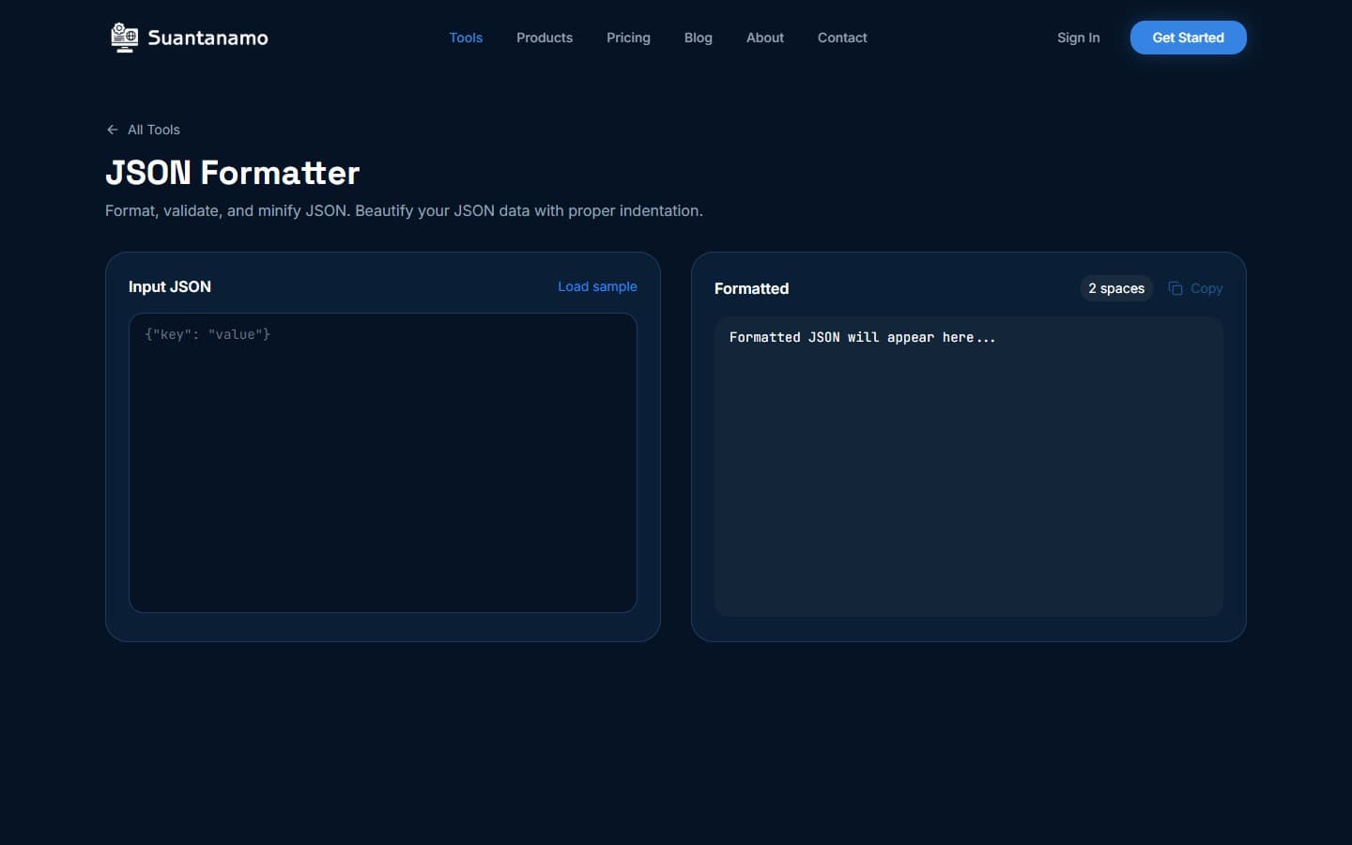Screen dimensions: 1352x845
Task: Load sample JSON into the input
Action: pos(597,286)
